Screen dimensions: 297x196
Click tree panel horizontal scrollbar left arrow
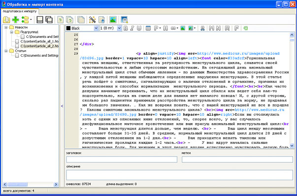5,184
